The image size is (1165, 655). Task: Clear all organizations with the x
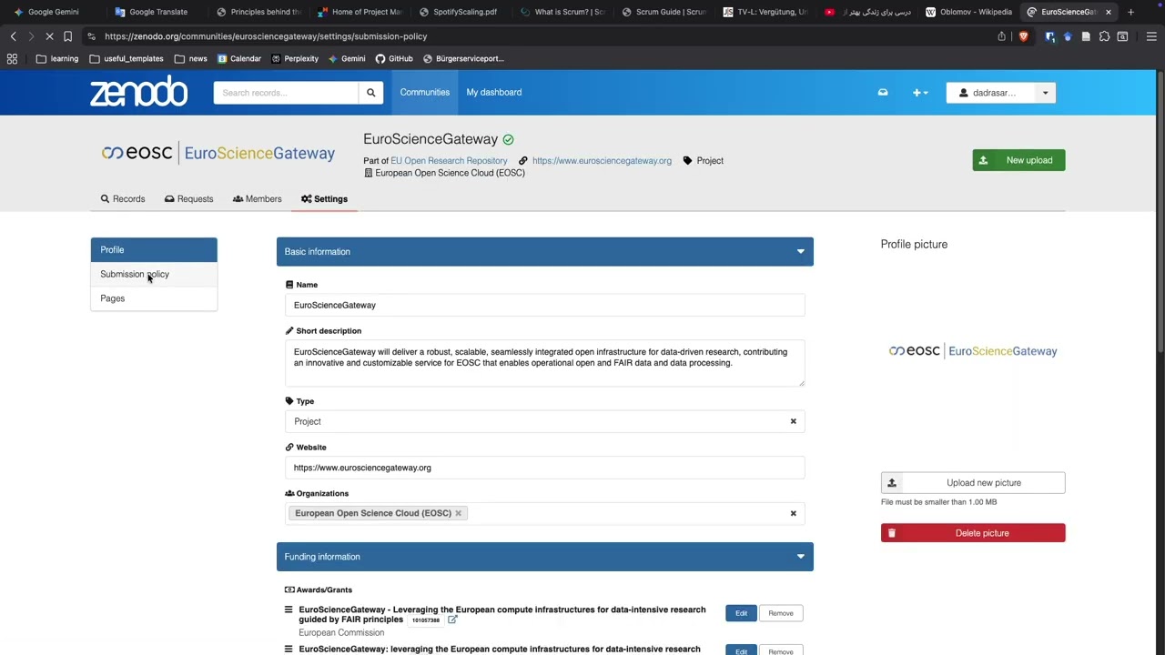[793, 513]
